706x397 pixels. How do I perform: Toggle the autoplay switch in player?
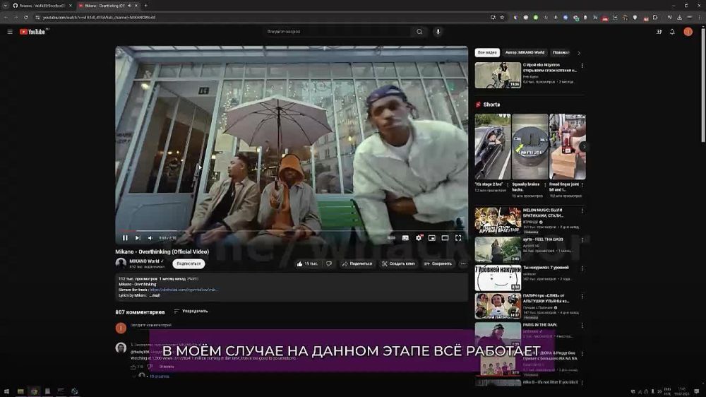(x=391, y=238)
